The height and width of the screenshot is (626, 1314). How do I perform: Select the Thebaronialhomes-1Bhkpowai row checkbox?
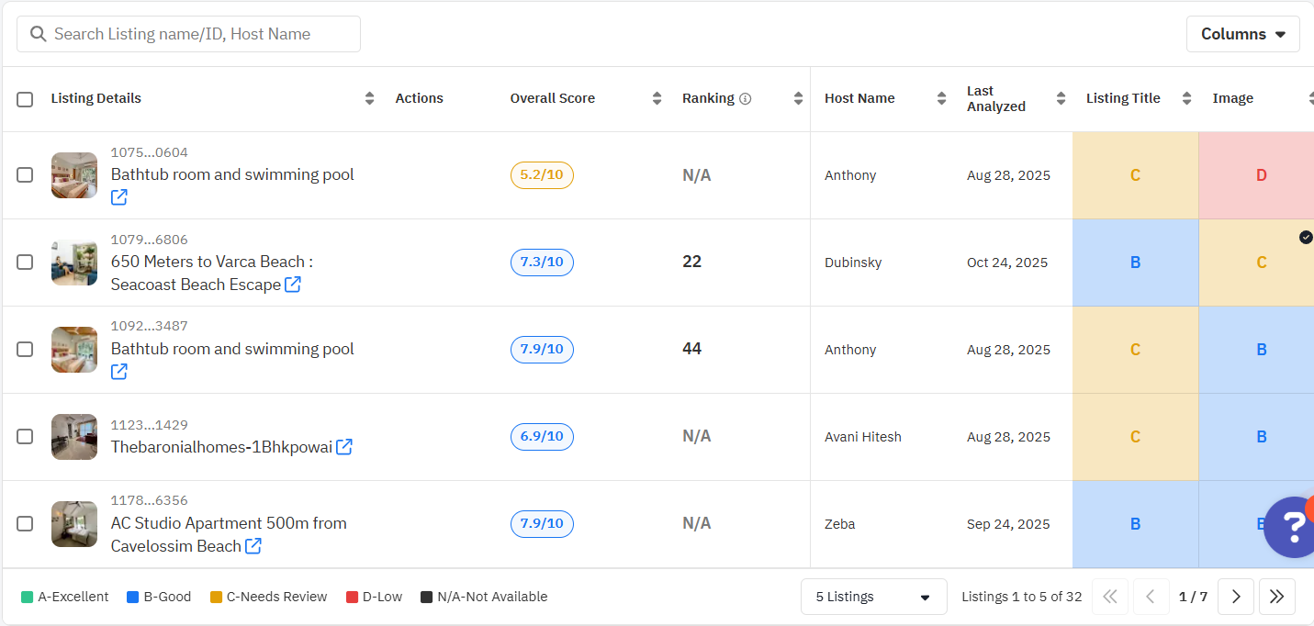click(x=25, y=437)
